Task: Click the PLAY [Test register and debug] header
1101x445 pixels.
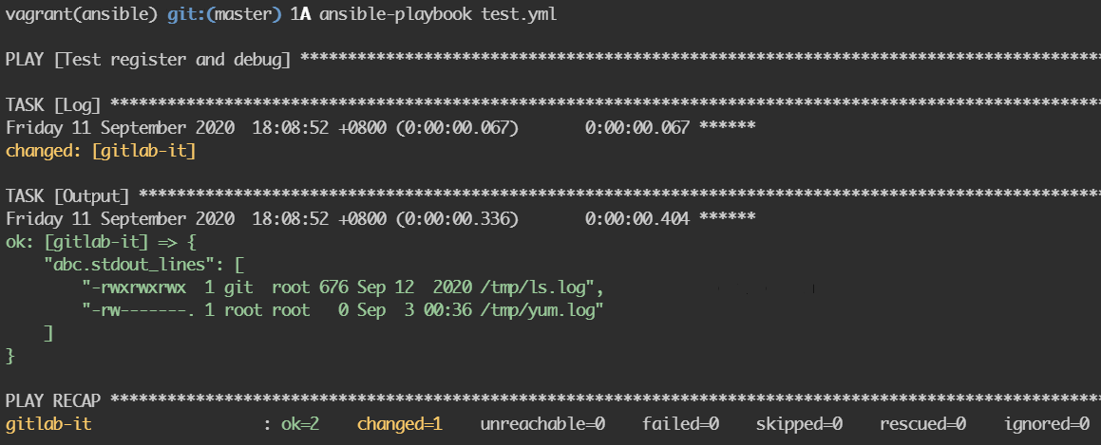Action: 148,60
